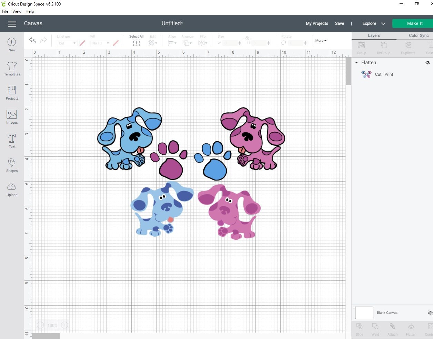Screen dimensions: 433x339
Task: Open the Edit dropdown
Action: click(x=153, y=43)
